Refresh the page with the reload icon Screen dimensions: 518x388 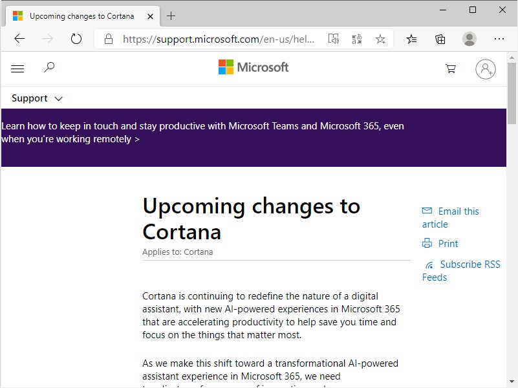76,39
